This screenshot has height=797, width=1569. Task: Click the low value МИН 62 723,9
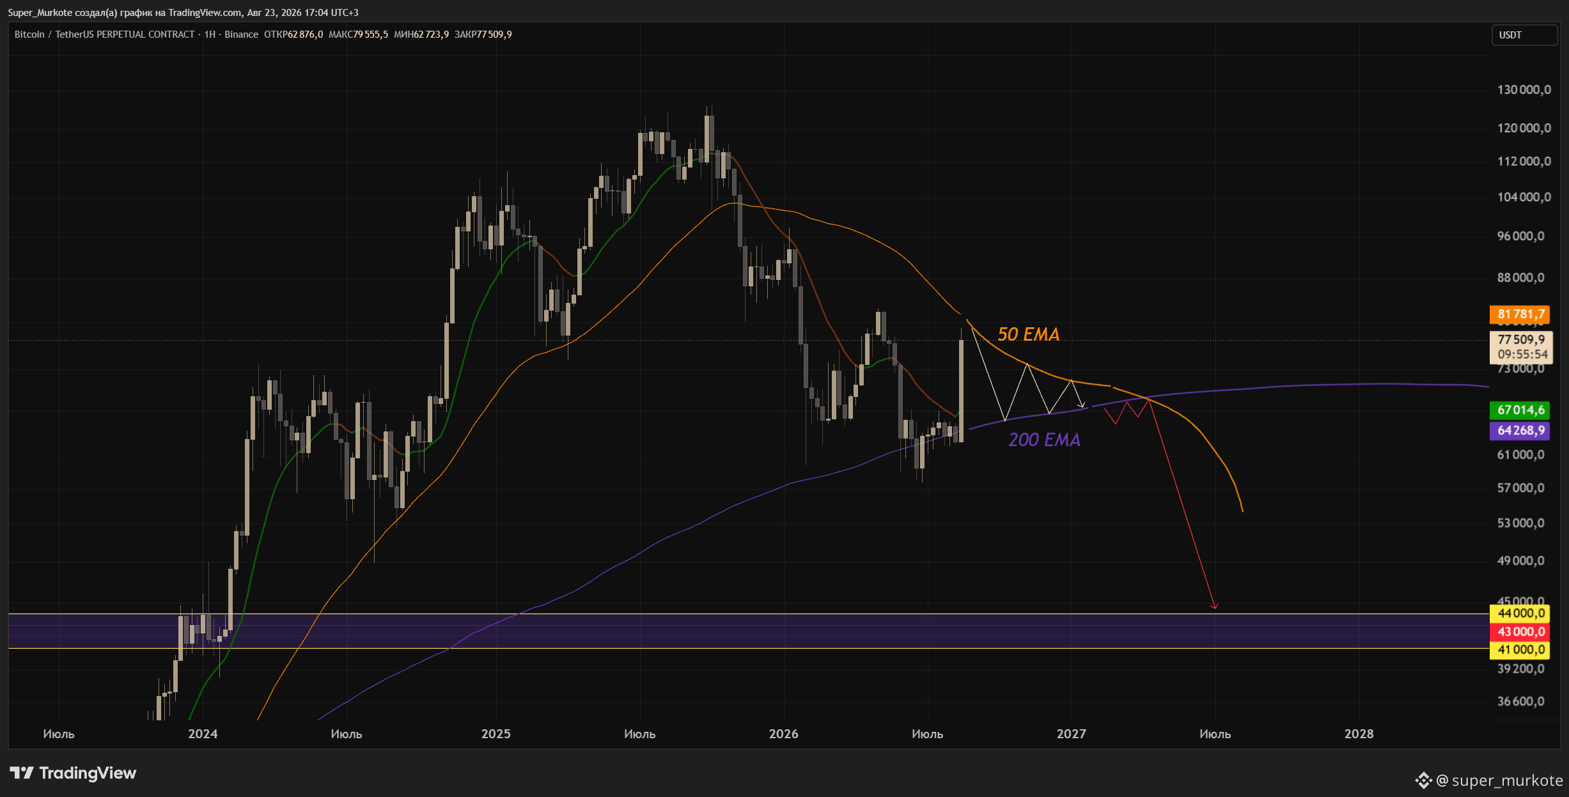pyautogui.click(x=421, y=35)
